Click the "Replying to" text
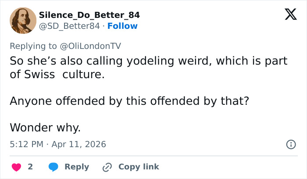307x179 pixels. coord(33,45)
